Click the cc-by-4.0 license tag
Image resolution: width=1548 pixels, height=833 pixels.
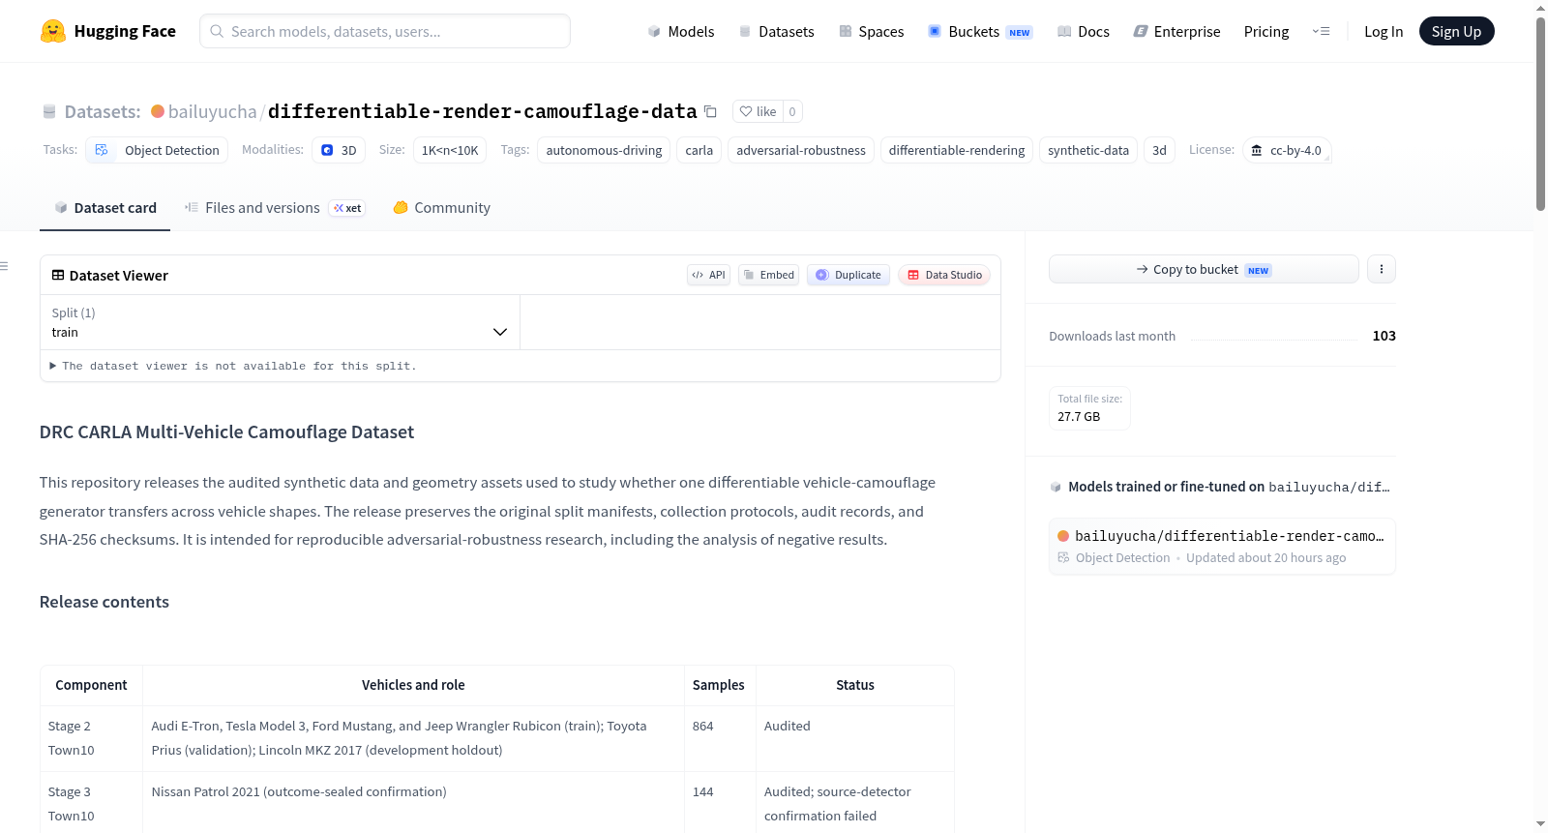tap(1287, 150)
